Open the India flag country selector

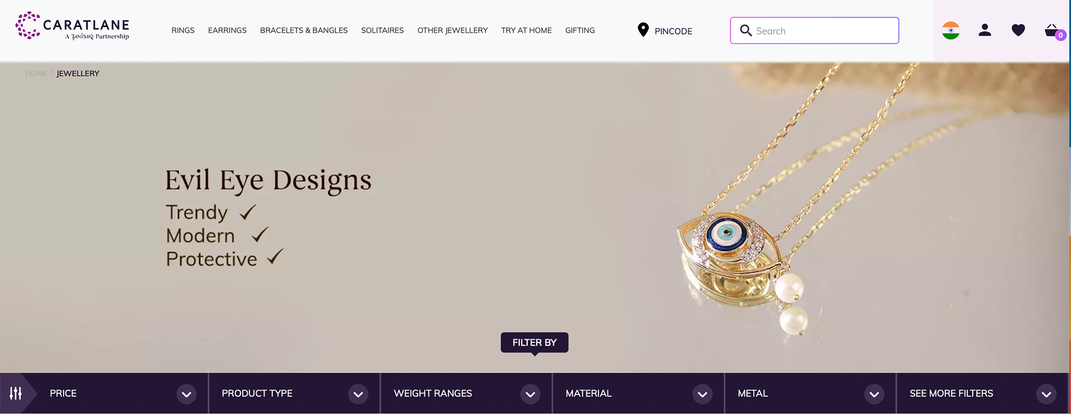(x=951, y=30)
